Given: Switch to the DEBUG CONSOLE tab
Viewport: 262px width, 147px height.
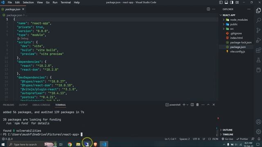Looking at the screenshot, I should (x=41, y=105).
